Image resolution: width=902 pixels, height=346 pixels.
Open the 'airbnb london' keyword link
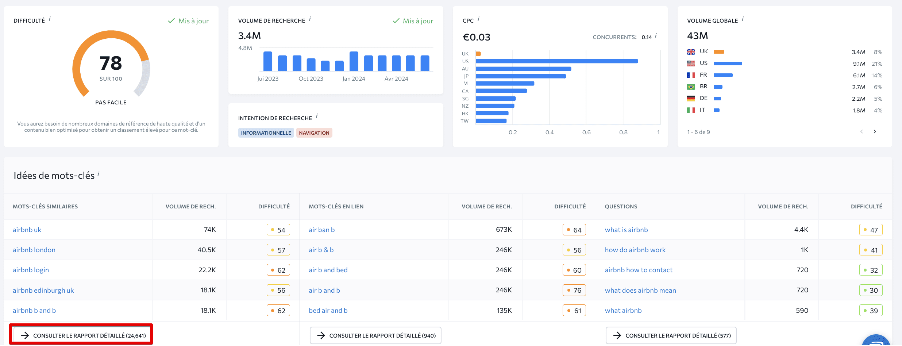pos(34,250)
